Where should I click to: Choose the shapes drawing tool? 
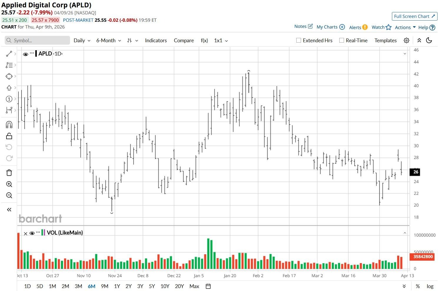tap(9, 76)
